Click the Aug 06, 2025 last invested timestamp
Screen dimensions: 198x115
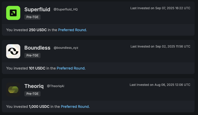160,85
